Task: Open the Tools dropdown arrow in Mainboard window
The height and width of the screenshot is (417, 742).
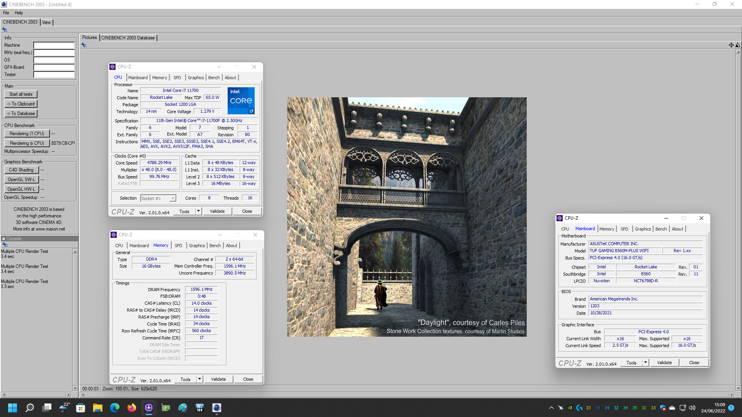Action: pos(645,363)
